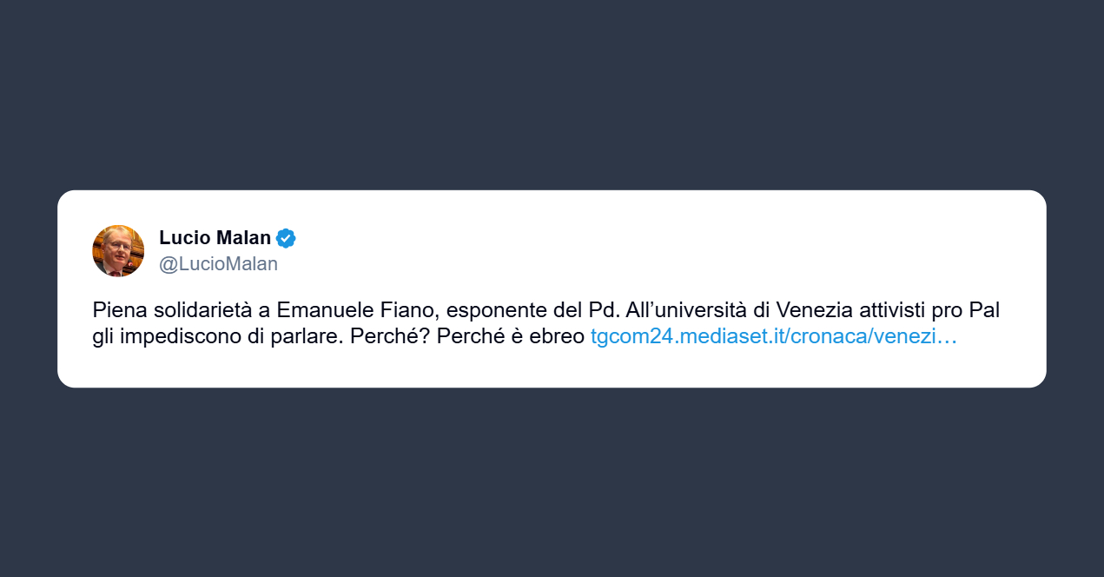This screenshot has width=1104, height=577.
Task: Click the word "solidarietà" in first line
Action: [199, 310]
